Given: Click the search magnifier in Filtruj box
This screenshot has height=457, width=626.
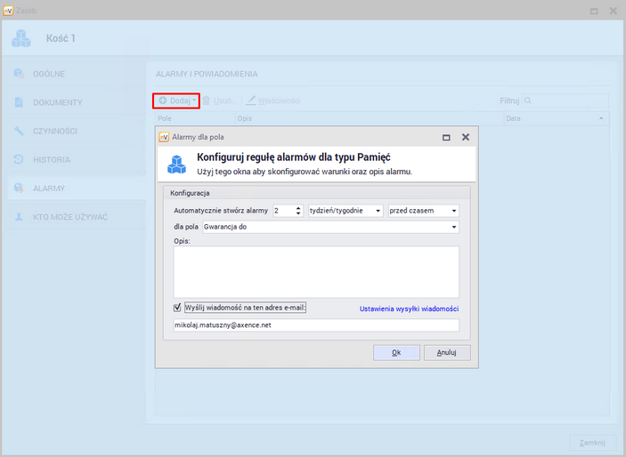Looking at the screenshot, I should [x=528, y=100].
